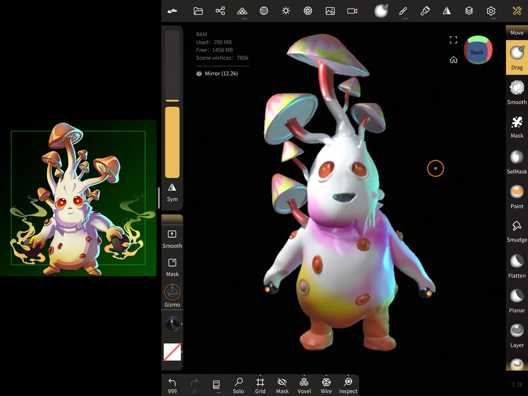Open the Settings gear menu
Viewport: 528px width, 396px height.
pyautogui.click(x=491, y=11)
